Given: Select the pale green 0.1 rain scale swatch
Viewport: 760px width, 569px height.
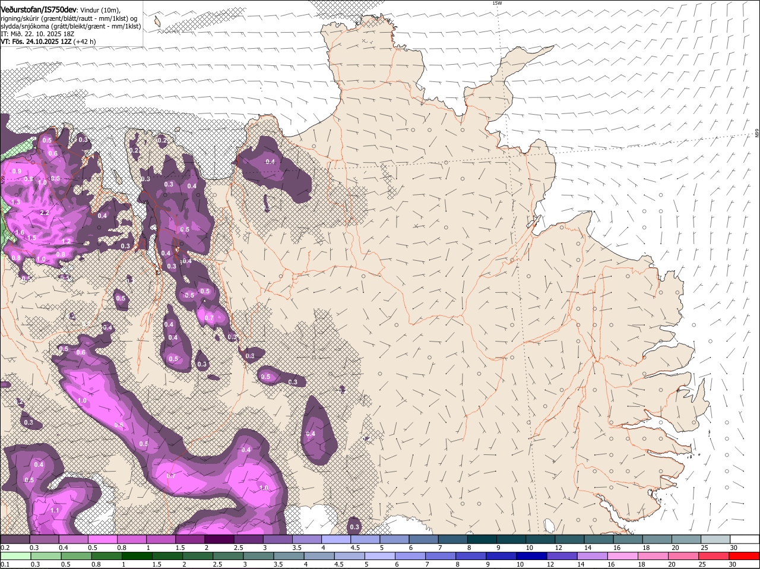Looking at the screenshot, I should click(x=15, y=556).
